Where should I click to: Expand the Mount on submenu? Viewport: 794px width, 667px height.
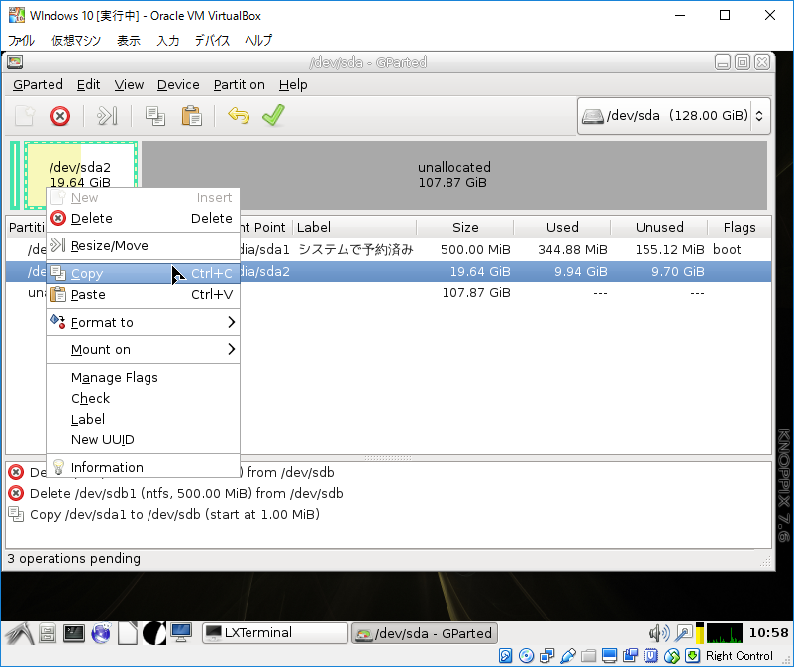point(143,349)
